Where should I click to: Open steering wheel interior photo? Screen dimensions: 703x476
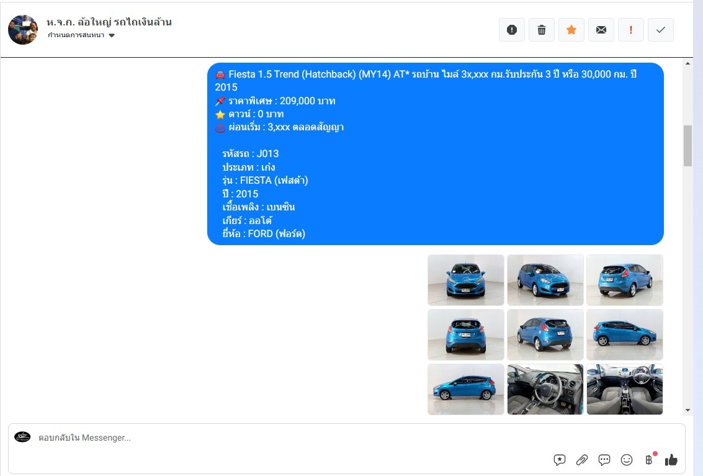[x=545, y=389]
